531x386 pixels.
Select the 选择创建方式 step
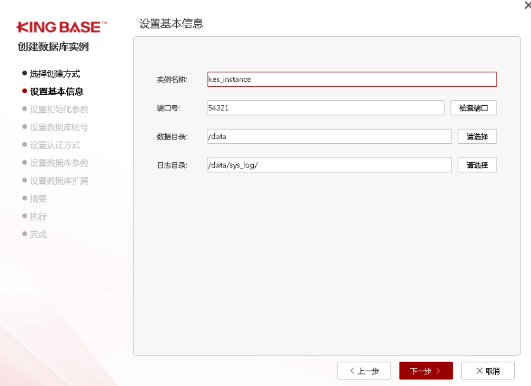[x=55, y=74]
